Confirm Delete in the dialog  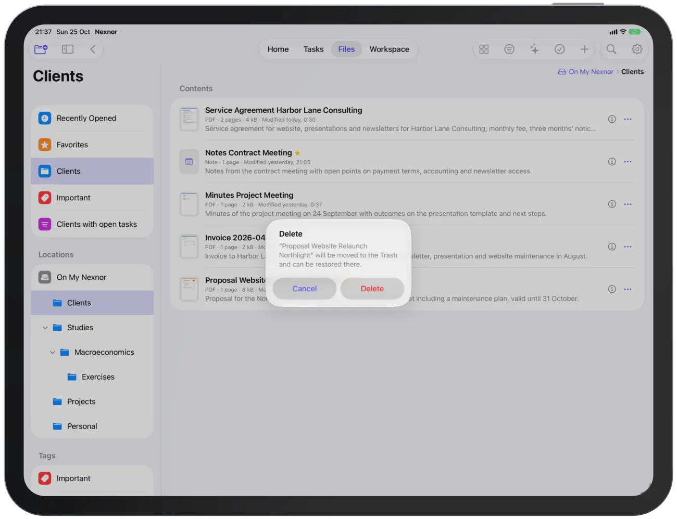372,289
